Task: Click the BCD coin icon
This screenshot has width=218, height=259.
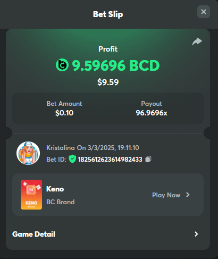Action: [x=62, y=65]
